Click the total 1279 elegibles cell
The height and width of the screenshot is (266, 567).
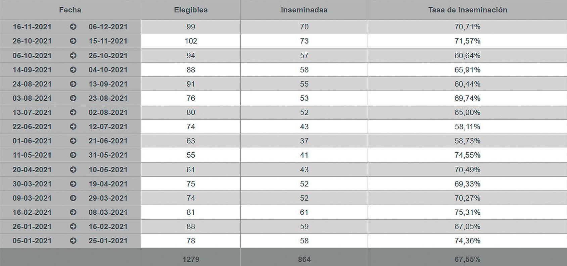pyautogui.click(x=191, y=259)
